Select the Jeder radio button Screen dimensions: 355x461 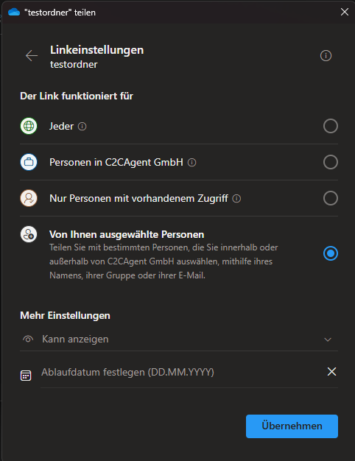coord(330,126)
